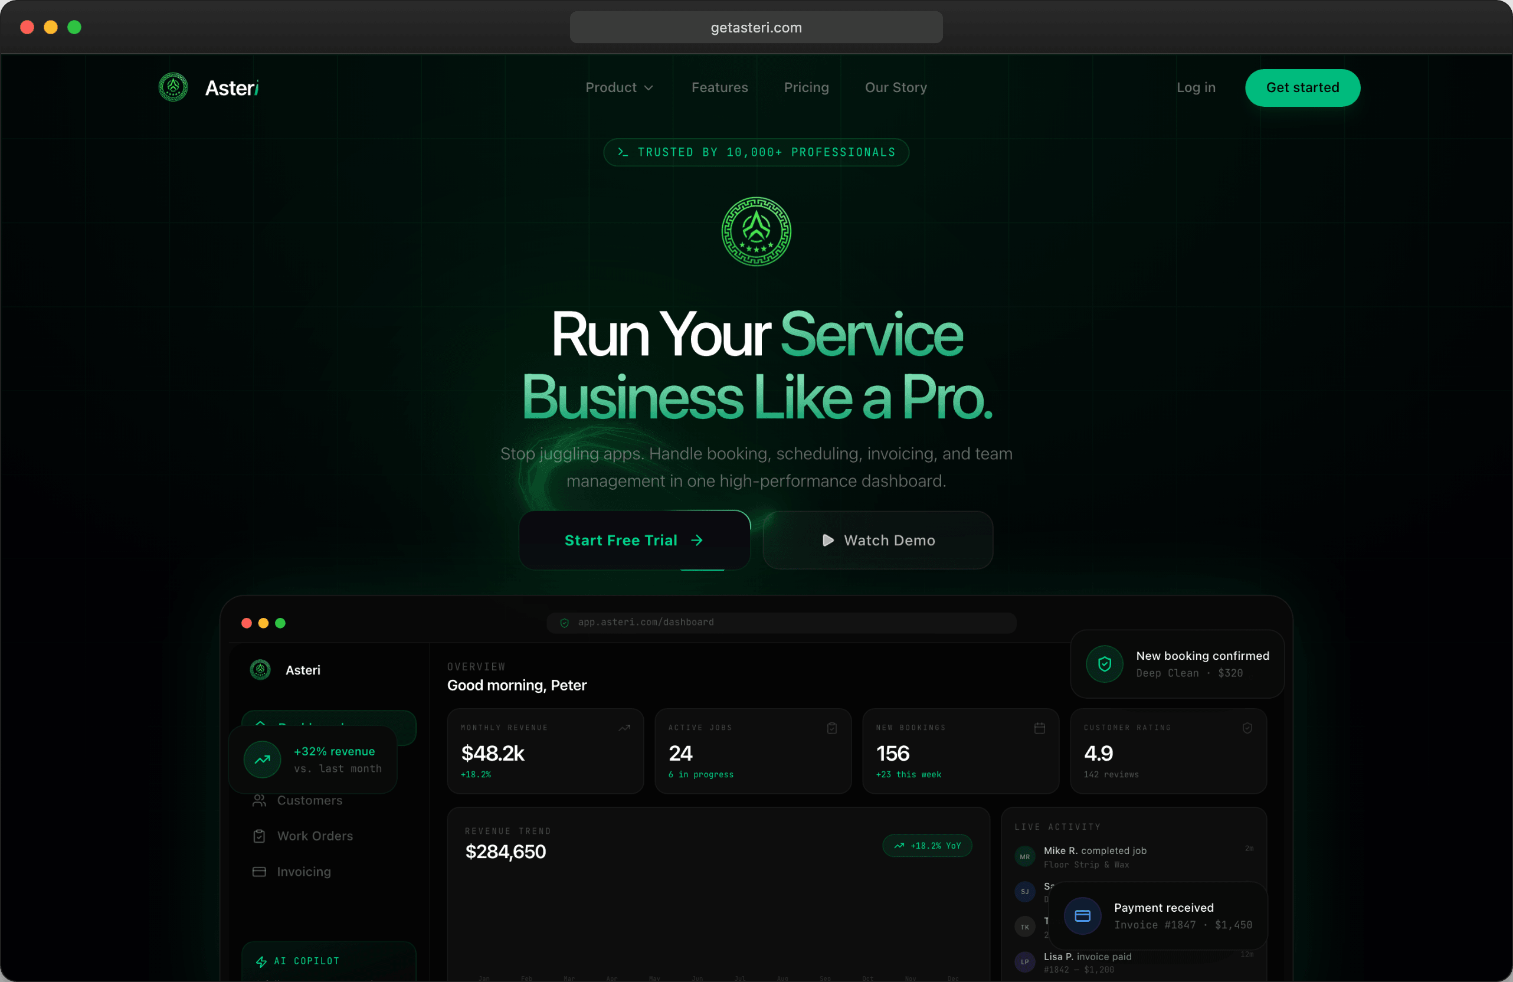1513x982 pixels.
Task: Click the Asteri name in dashboard sidebar
Action: (303, 670)
